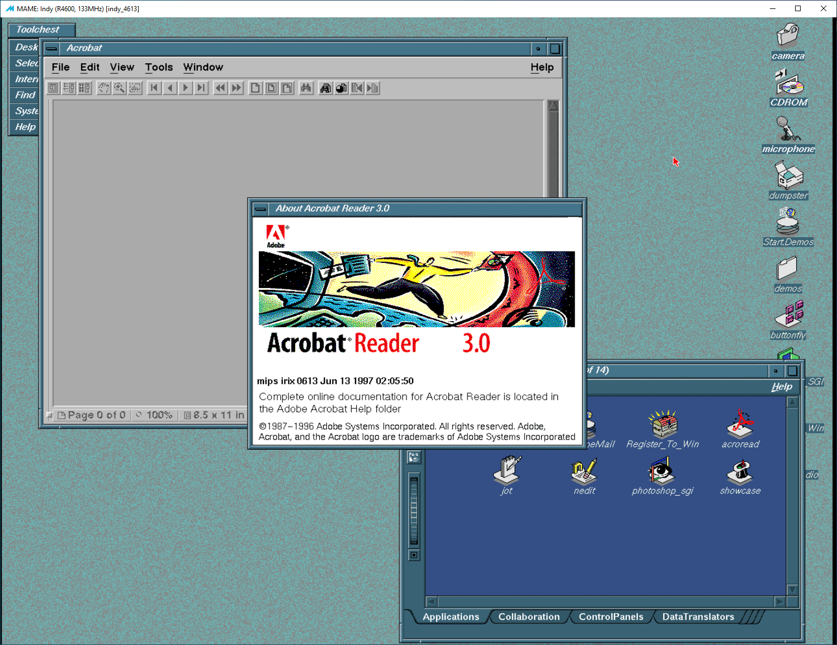The height and width of the screenshot is (645, 837).
Task: Click the microphone desktop icon
Action: tap(787, 129)
